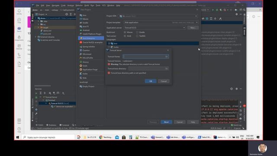Open Teams section in Teams sidebar
This screenshot has height=156, width=277.
pyautogui.click(x=19, y=29)
